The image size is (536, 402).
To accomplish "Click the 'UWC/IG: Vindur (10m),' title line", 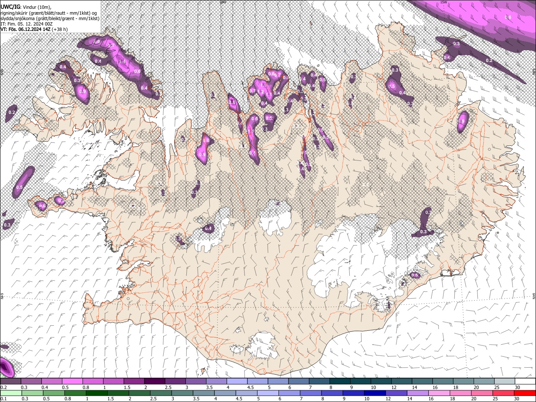I will tap(26, 7).
